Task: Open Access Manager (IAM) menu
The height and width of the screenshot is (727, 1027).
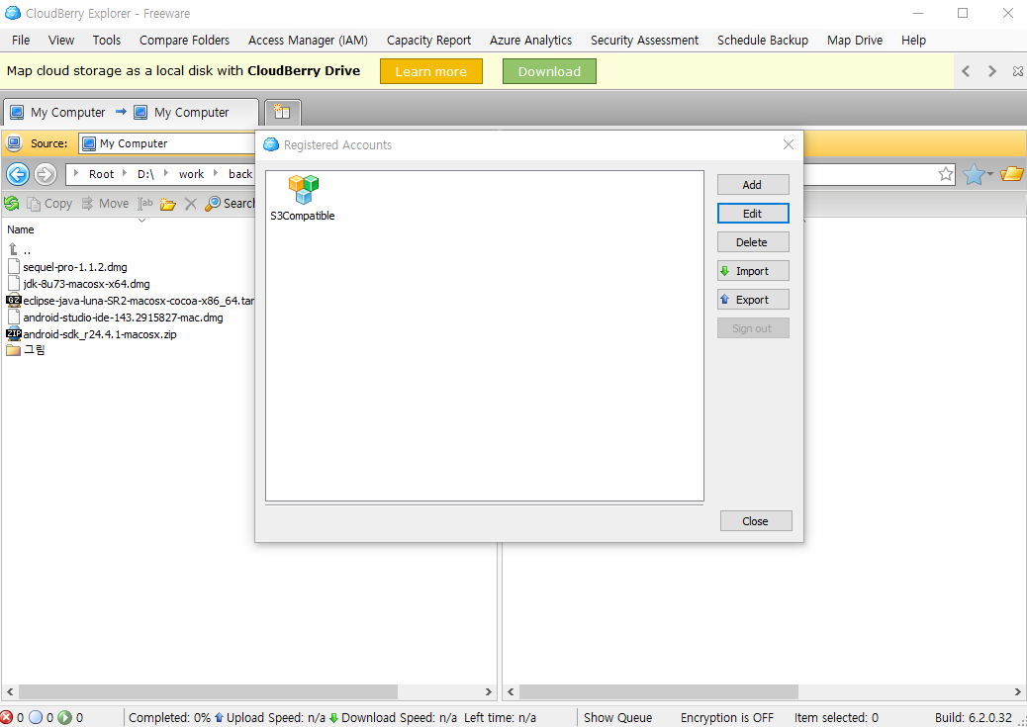Action: tap(308, 40)
